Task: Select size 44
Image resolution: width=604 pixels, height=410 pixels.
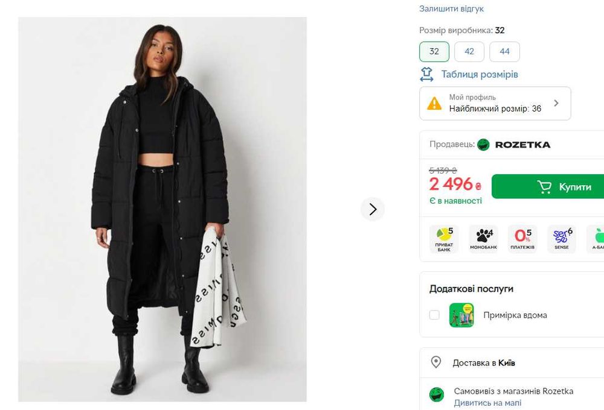Action: [504, 52]
